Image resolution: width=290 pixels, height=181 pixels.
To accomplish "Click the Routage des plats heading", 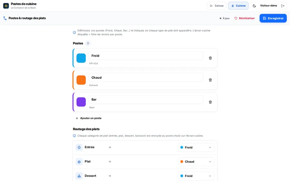I will click(x=86, y=129).
